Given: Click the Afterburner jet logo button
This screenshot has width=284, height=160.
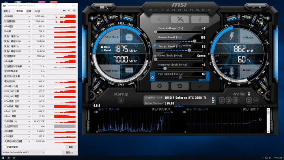Looking at the screenshot, I should 180,19.
